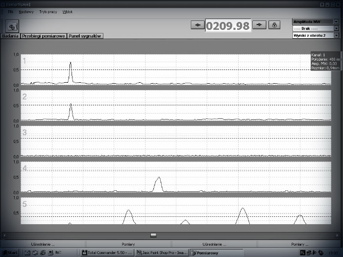Click the reset icon beside right arrow
This screenshot has height=257, width=343.
click(x=275, y=25)
